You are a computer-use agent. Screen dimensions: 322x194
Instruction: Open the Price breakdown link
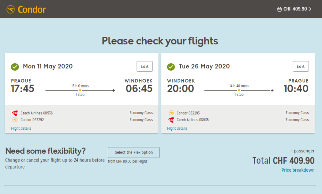[x=298, y=170]
